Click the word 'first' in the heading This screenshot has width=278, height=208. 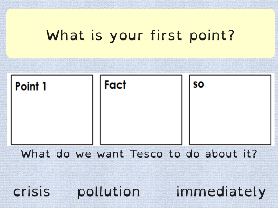(166, 35)
